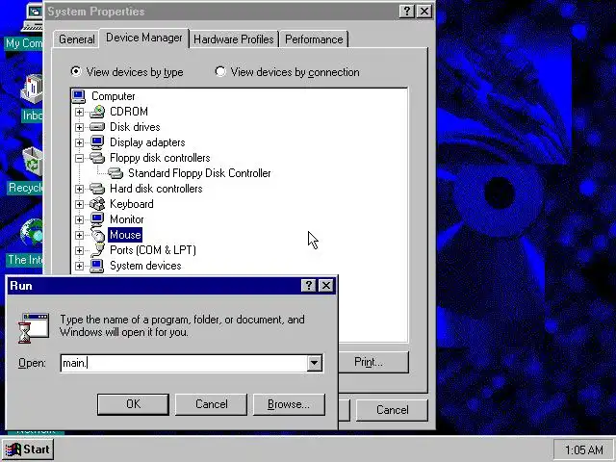Click Cancel in System Properties window
Image resolution: width=616 pixels, height=462 pixels.
[x=392, y=410]
